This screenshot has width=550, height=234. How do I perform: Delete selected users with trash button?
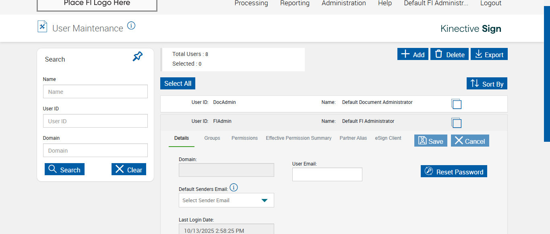click(449, 54)
